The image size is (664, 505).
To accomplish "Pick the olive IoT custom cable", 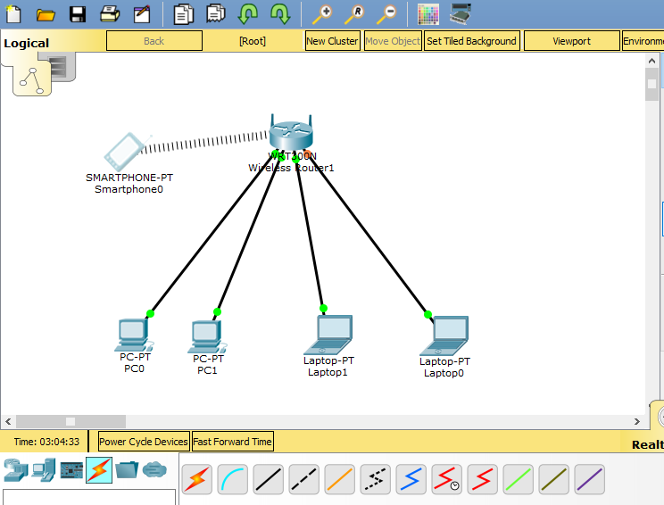I will point(554,479).
